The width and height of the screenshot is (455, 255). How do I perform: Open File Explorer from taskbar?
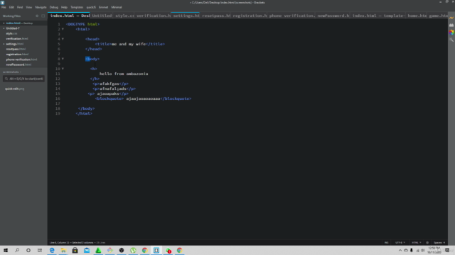click(x=63, y=250)
